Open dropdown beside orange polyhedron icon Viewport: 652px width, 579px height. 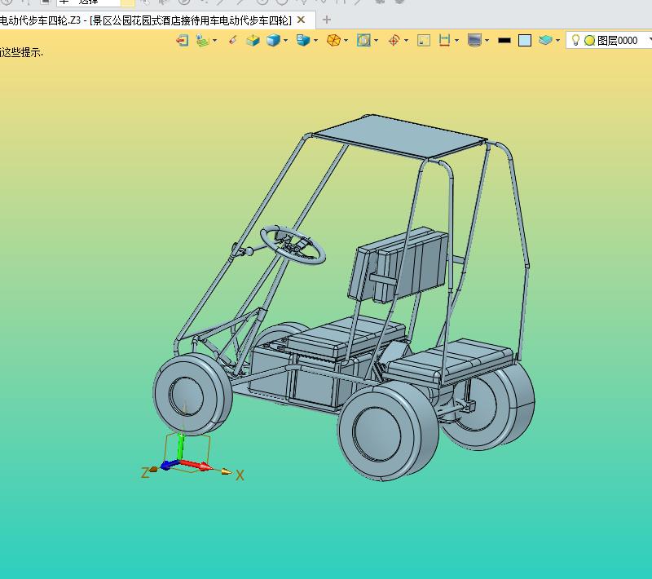click(346, 40)
